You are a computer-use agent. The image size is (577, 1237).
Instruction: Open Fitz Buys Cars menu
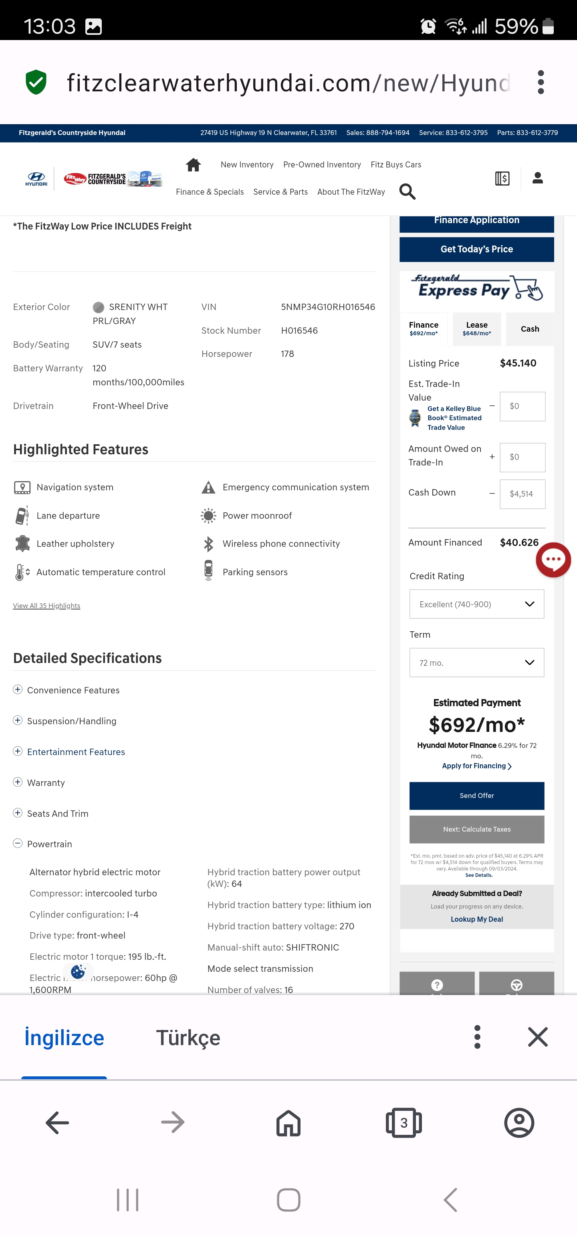(396, 165)
